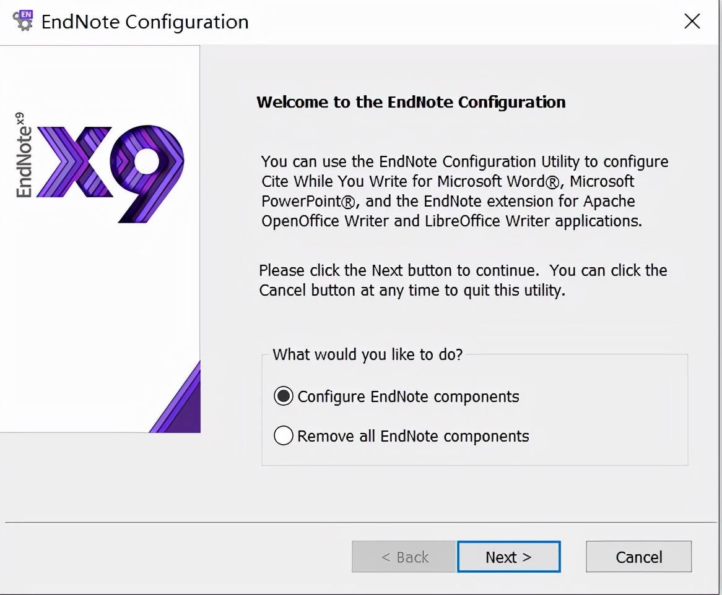This screenshot has width=722, height=595.
Task: Click the EndNote gear icon in title bar
Action: [x=23, y=20]
